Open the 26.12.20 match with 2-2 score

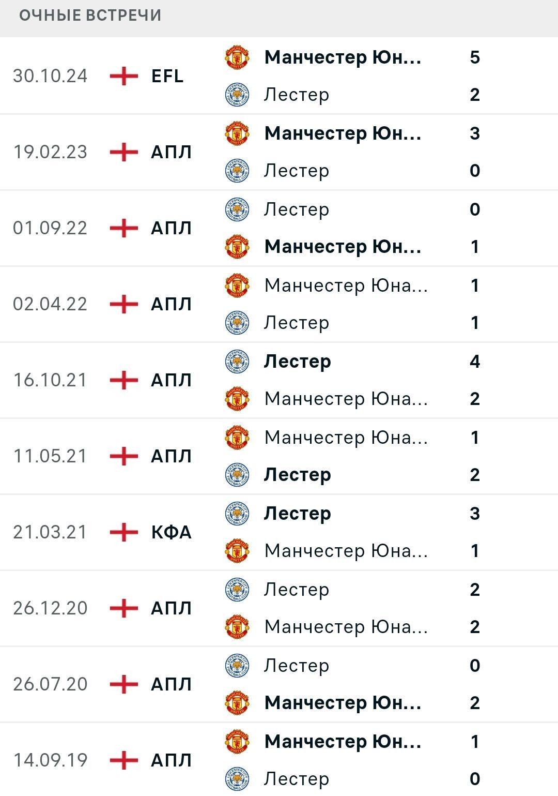point(279,608)
